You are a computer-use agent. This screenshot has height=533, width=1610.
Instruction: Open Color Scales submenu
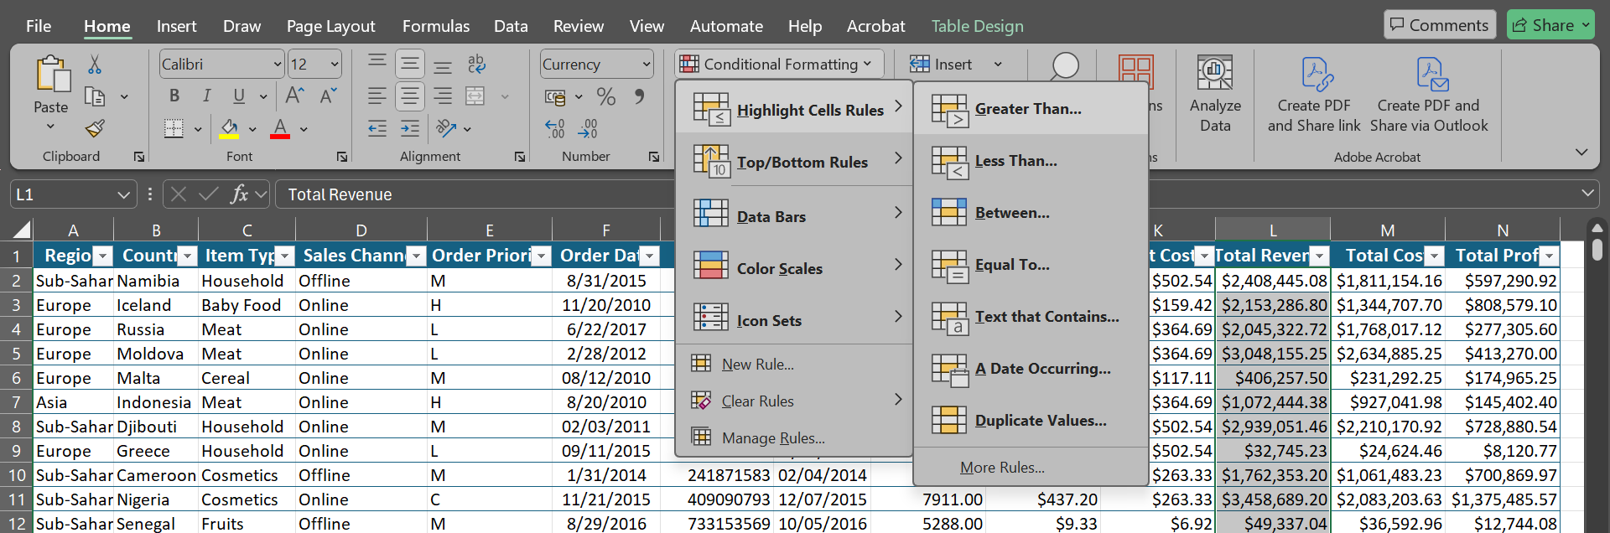click(x=794, y=267)
